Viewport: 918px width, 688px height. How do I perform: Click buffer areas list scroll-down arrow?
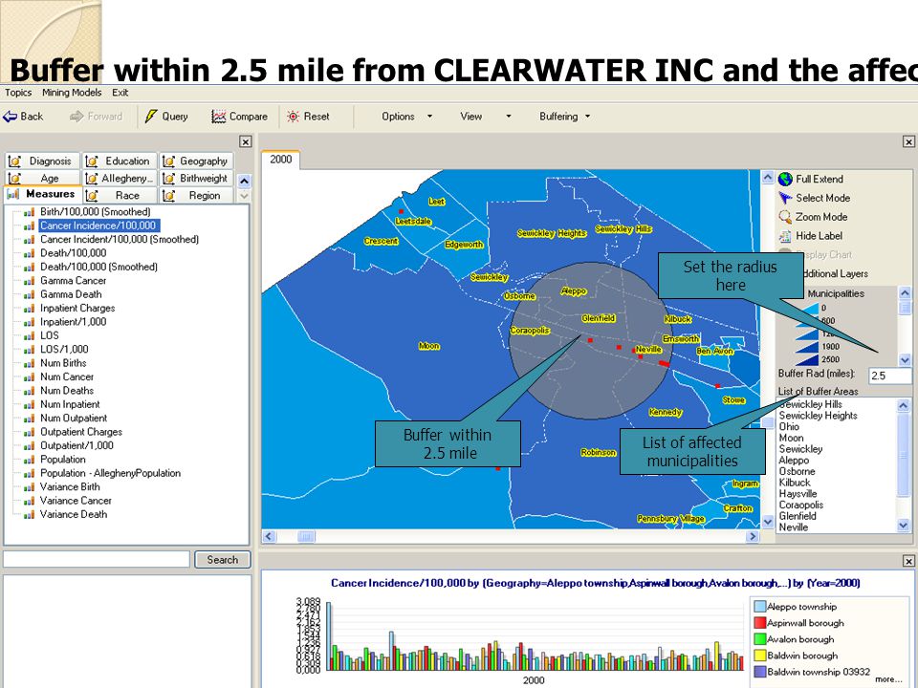904,526
